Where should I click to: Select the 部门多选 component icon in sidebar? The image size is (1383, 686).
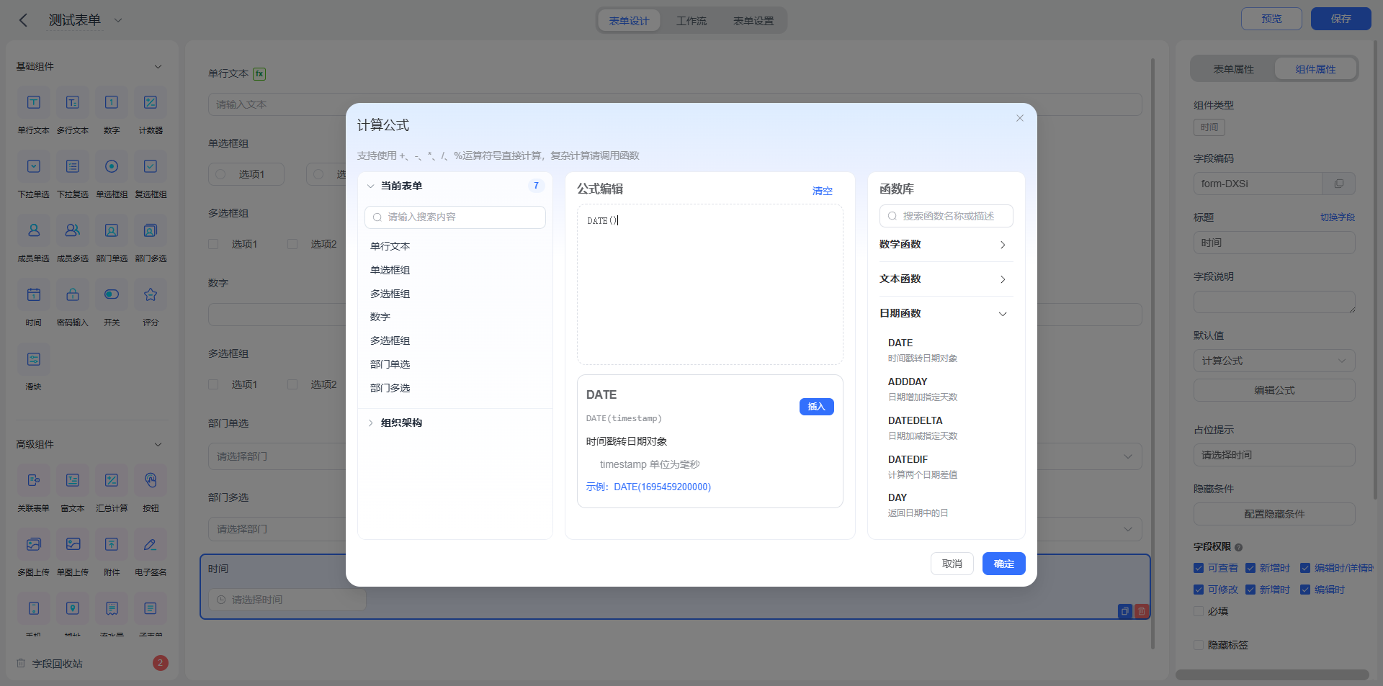151,230
